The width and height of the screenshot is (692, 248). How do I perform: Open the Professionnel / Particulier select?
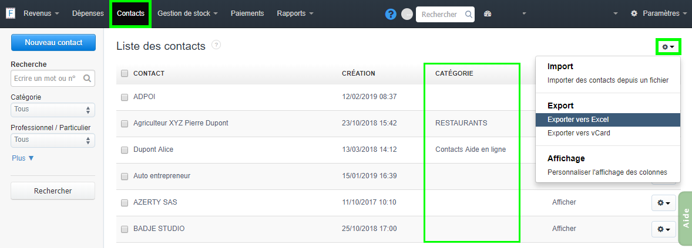(53, 140)
